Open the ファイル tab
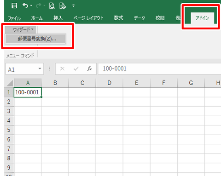This screenshot has width=221, height=176. 14,18
